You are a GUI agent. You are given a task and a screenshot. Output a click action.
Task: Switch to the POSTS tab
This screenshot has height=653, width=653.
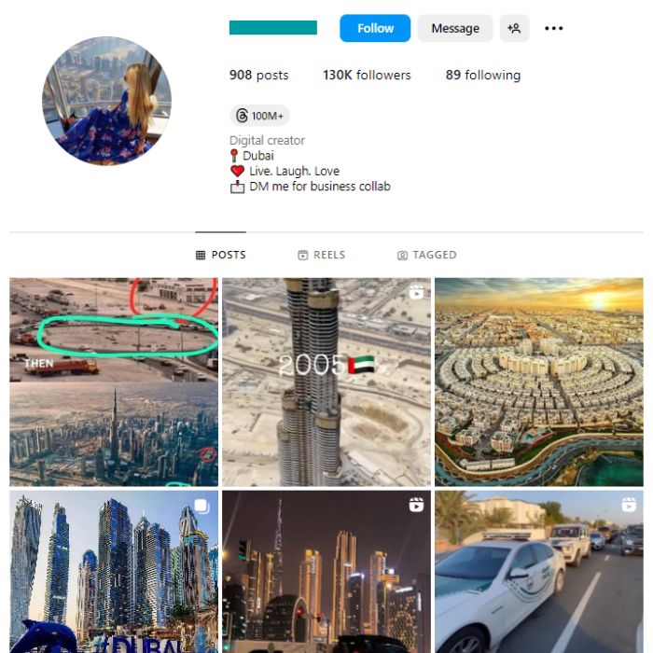(221, 255)
